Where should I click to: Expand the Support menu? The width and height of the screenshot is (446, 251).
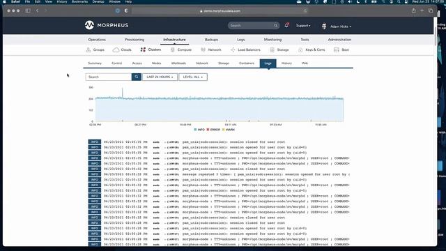pos(303,26)
